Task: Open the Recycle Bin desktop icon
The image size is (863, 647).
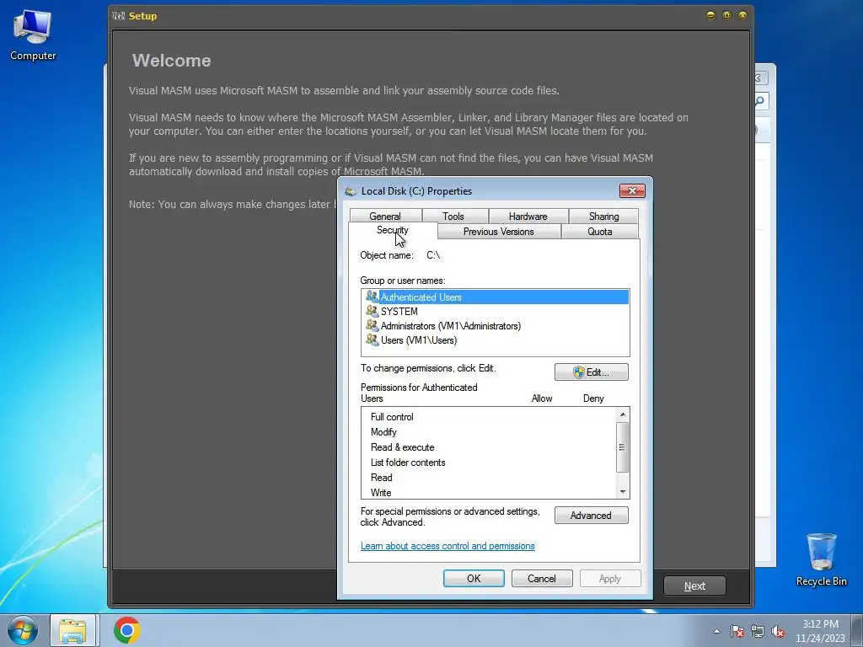Action: click(x=821, y=559)
